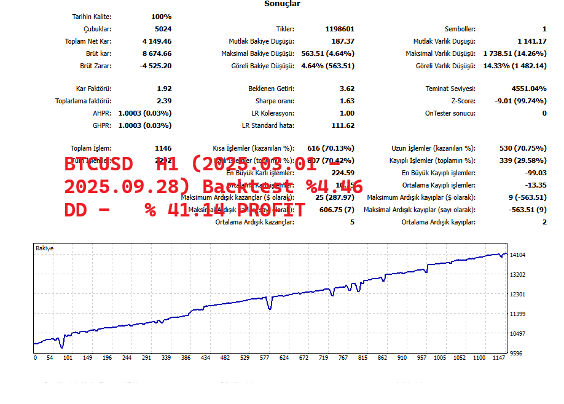564x404 pixels.
Task: Select the value '1 141.17'
Action: (532, 41)
